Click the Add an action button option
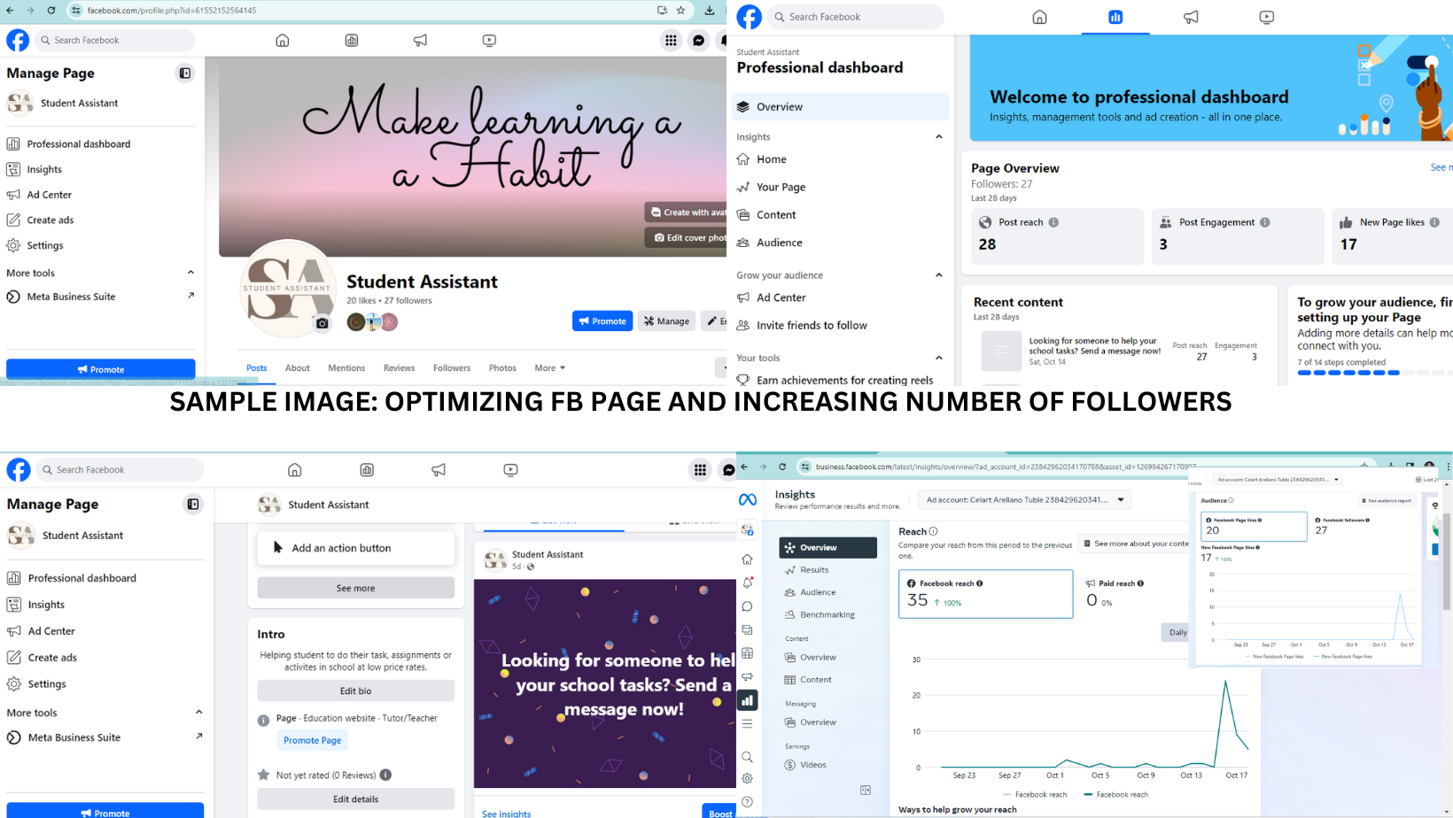The image size is (1453, 818). pyautogui.click(x=356, y=548)
